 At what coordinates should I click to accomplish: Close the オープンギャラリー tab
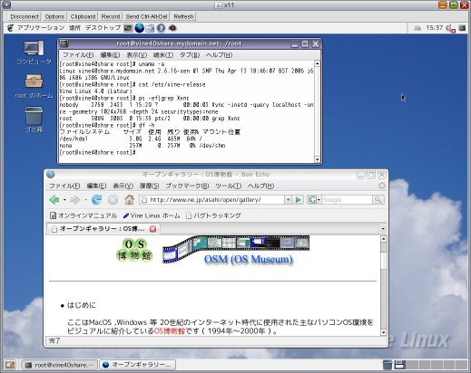coord(153,229)
